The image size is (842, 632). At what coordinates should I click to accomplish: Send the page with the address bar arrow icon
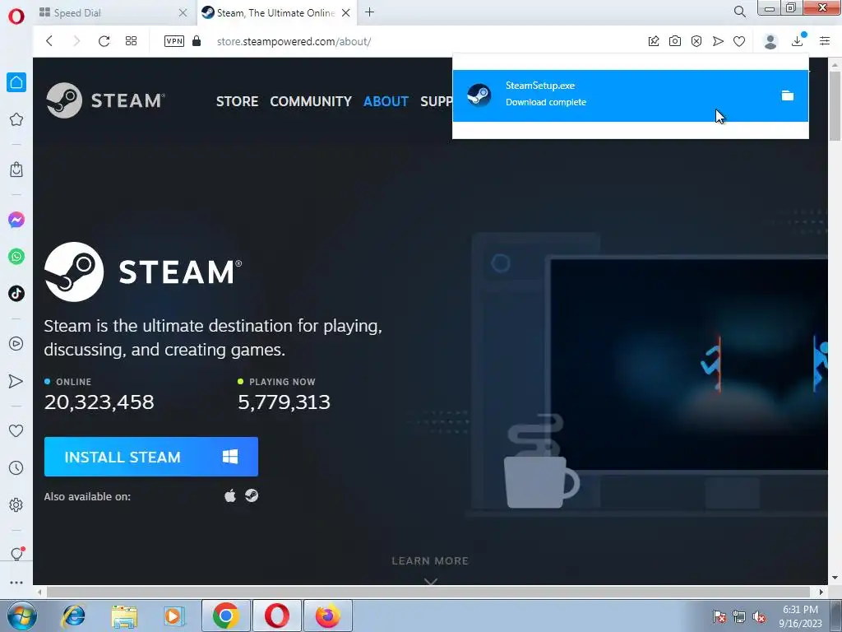pos(718,41)
